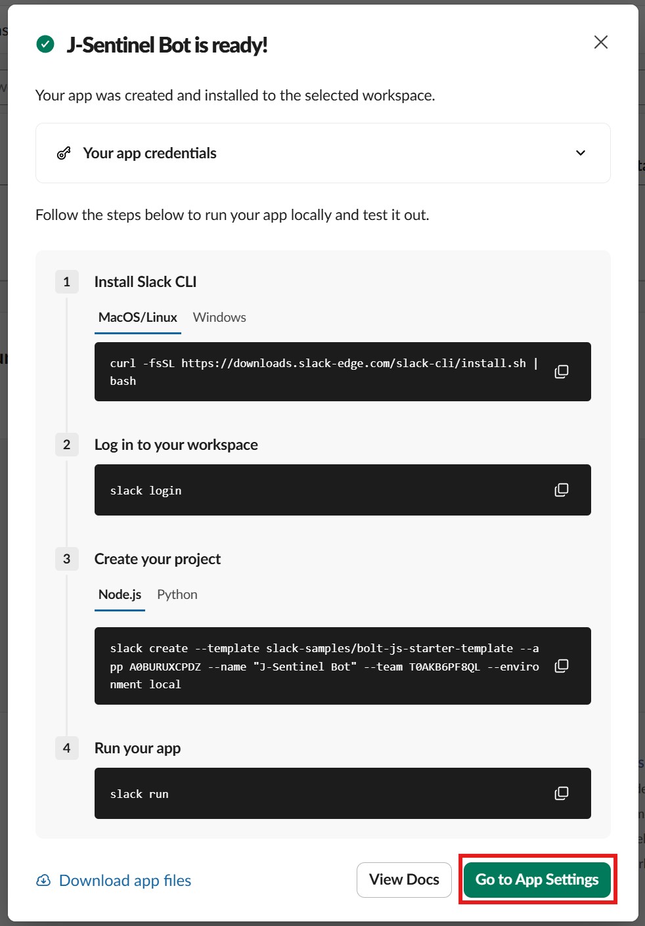Click the Run your app heading

pyautogui.click(x=137, y=748)
